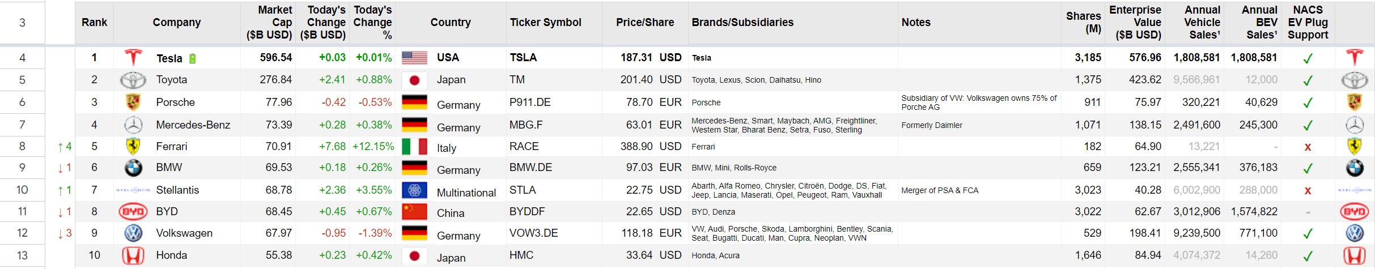Click the BMW roundel logo
1375x269 pixels.
point(133,168)
